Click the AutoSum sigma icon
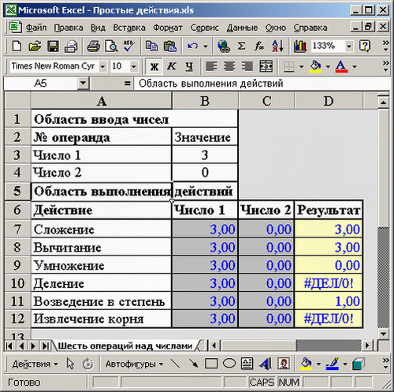 click(x=241, y=47)
